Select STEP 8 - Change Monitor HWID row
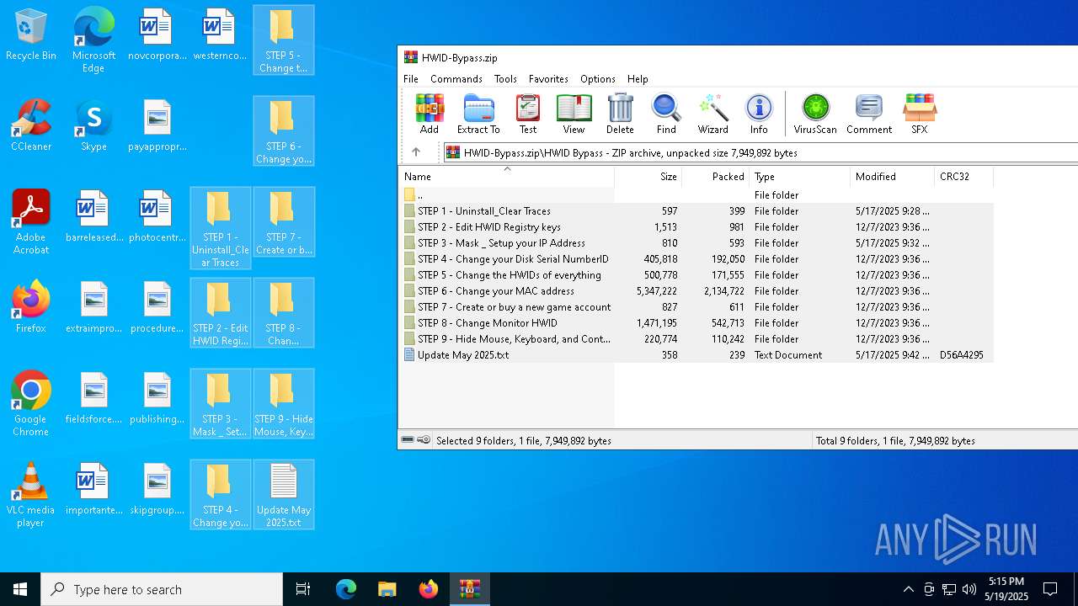Image resolution: width=1078 pixels, height=606 pixels. (696, 323)
